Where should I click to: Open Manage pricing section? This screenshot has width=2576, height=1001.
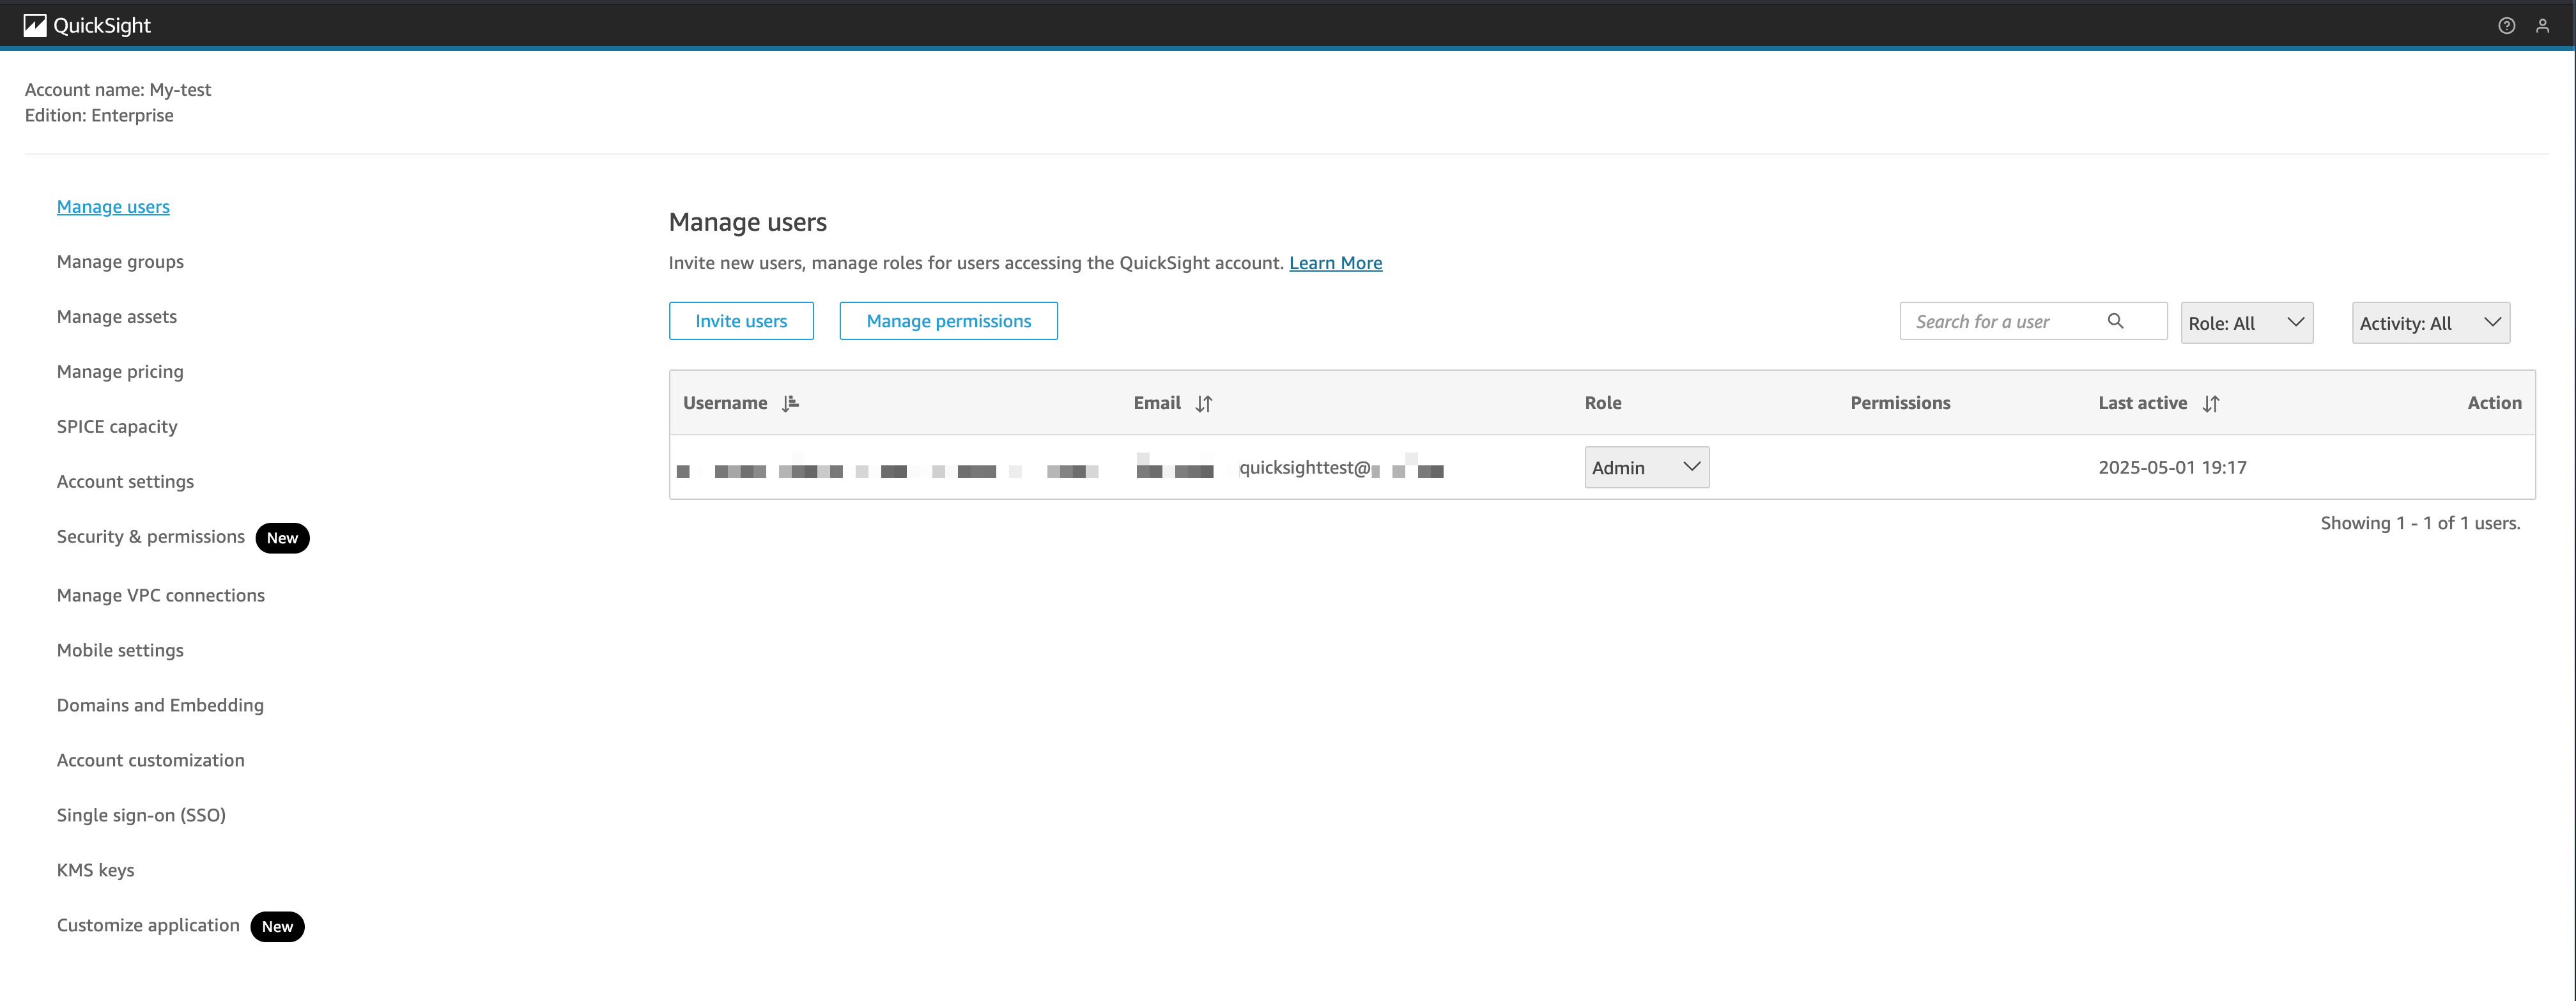[x=120, y=371]
